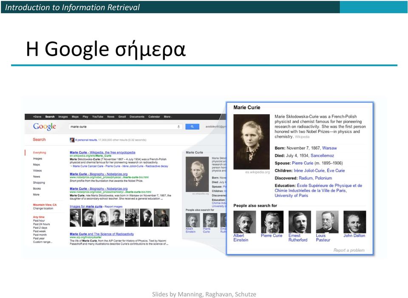Click the Google logo

45,127
